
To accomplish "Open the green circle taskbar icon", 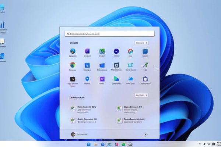I will click(x=123, y=144).
